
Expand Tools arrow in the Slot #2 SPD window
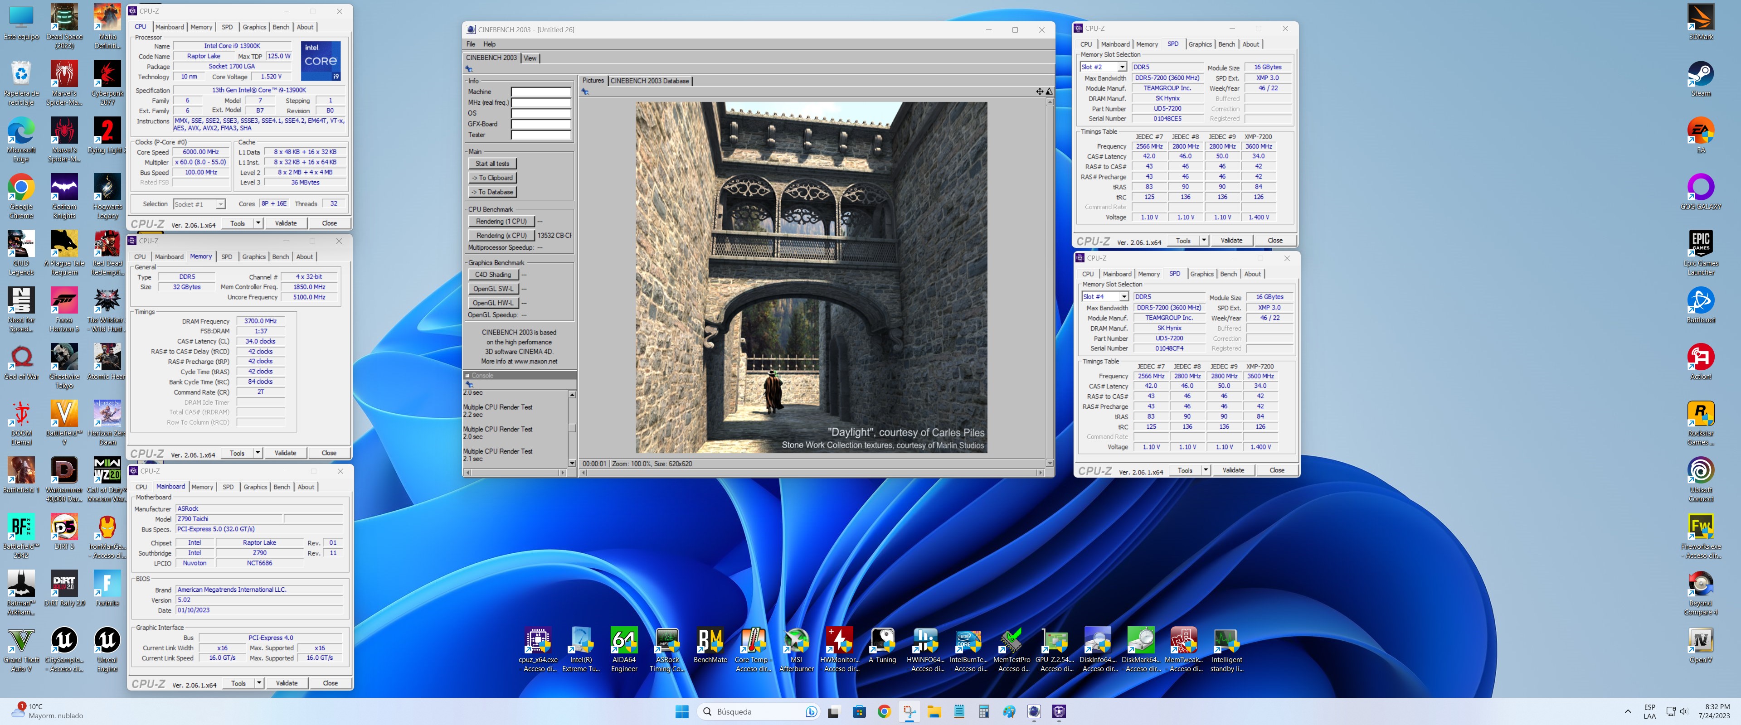point(1204,241)
